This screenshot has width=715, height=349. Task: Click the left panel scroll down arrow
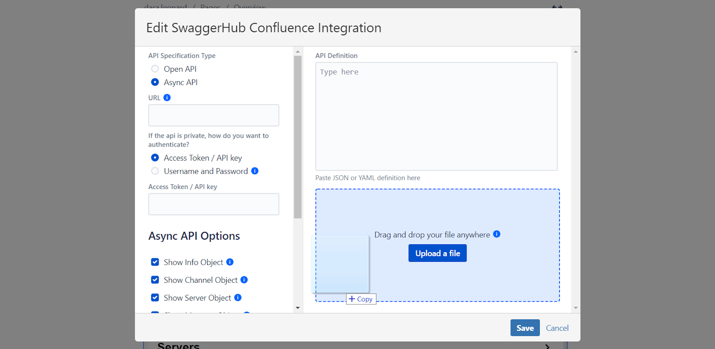click(298, 308)
